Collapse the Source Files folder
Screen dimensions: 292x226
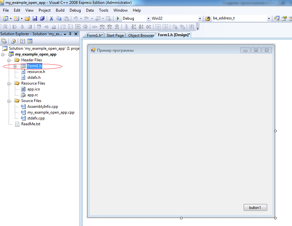9,101
